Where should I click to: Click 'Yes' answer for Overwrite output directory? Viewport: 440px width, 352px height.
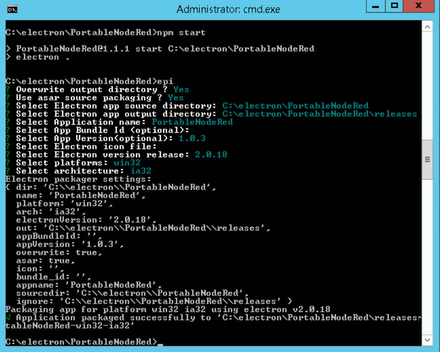tap(181, 90)
